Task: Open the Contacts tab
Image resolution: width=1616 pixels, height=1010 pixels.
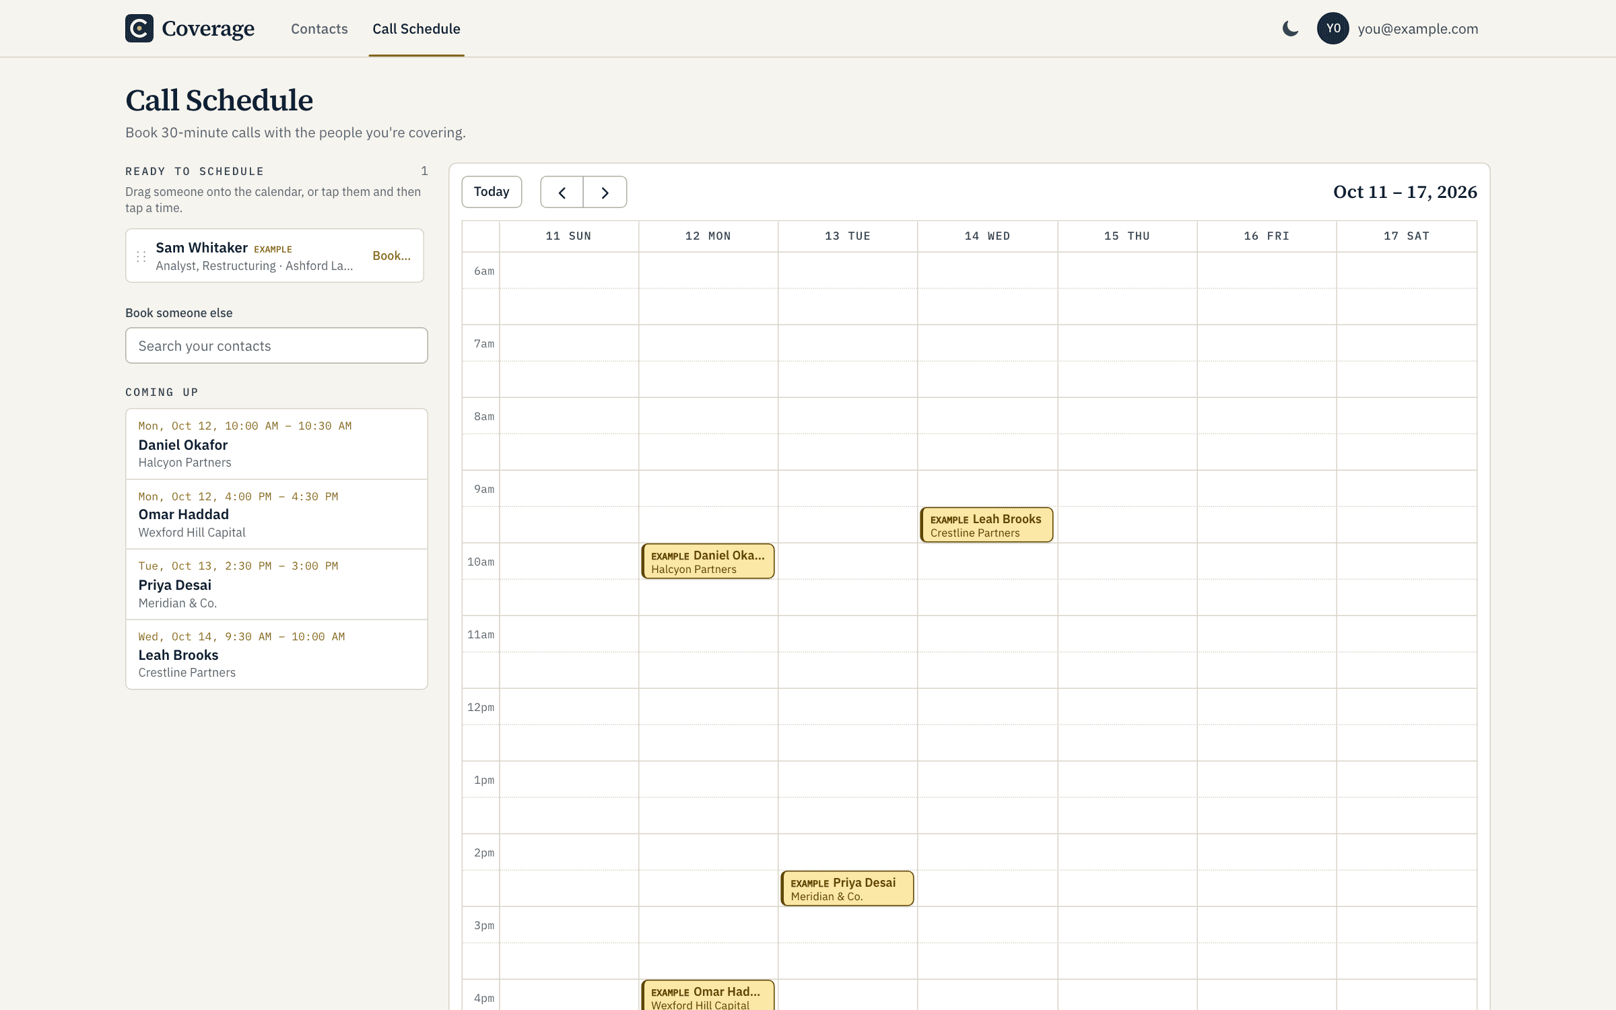Action: 319,29
